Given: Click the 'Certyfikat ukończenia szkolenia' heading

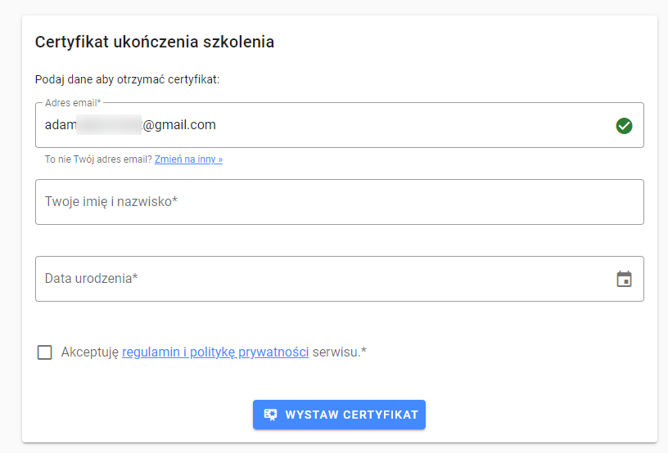Looking at the screenshot, I should (x=155, y=42).
